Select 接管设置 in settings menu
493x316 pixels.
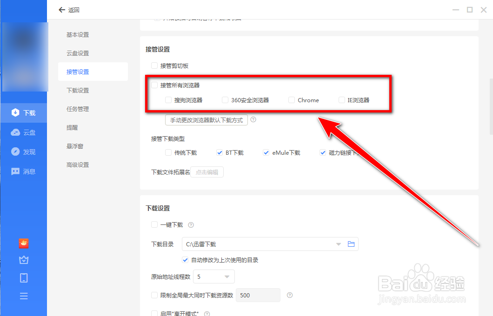[x=93, y=72]
